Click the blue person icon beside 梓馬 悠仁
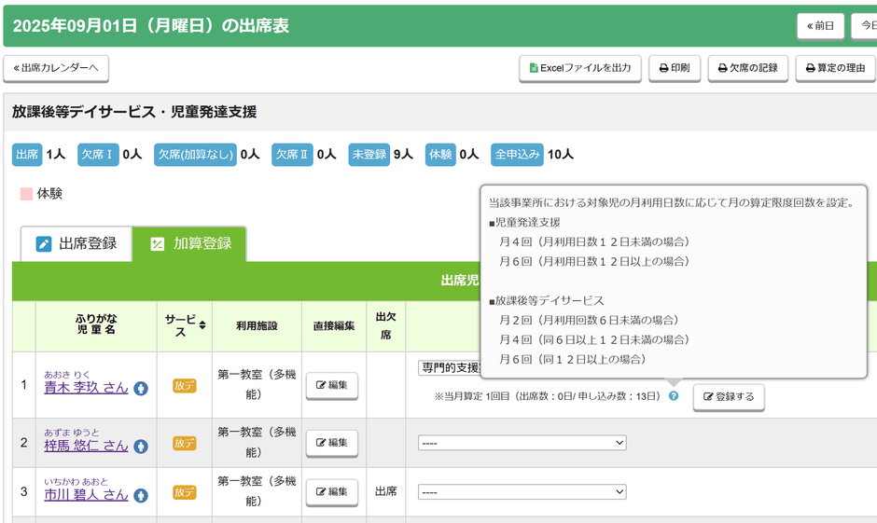 pyautogui.click(x=141, y=447)
